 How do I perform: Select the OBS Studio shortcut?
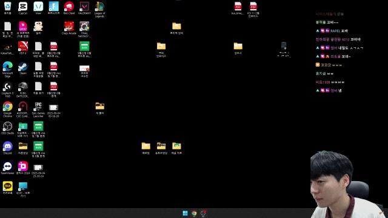coord(7,128)
